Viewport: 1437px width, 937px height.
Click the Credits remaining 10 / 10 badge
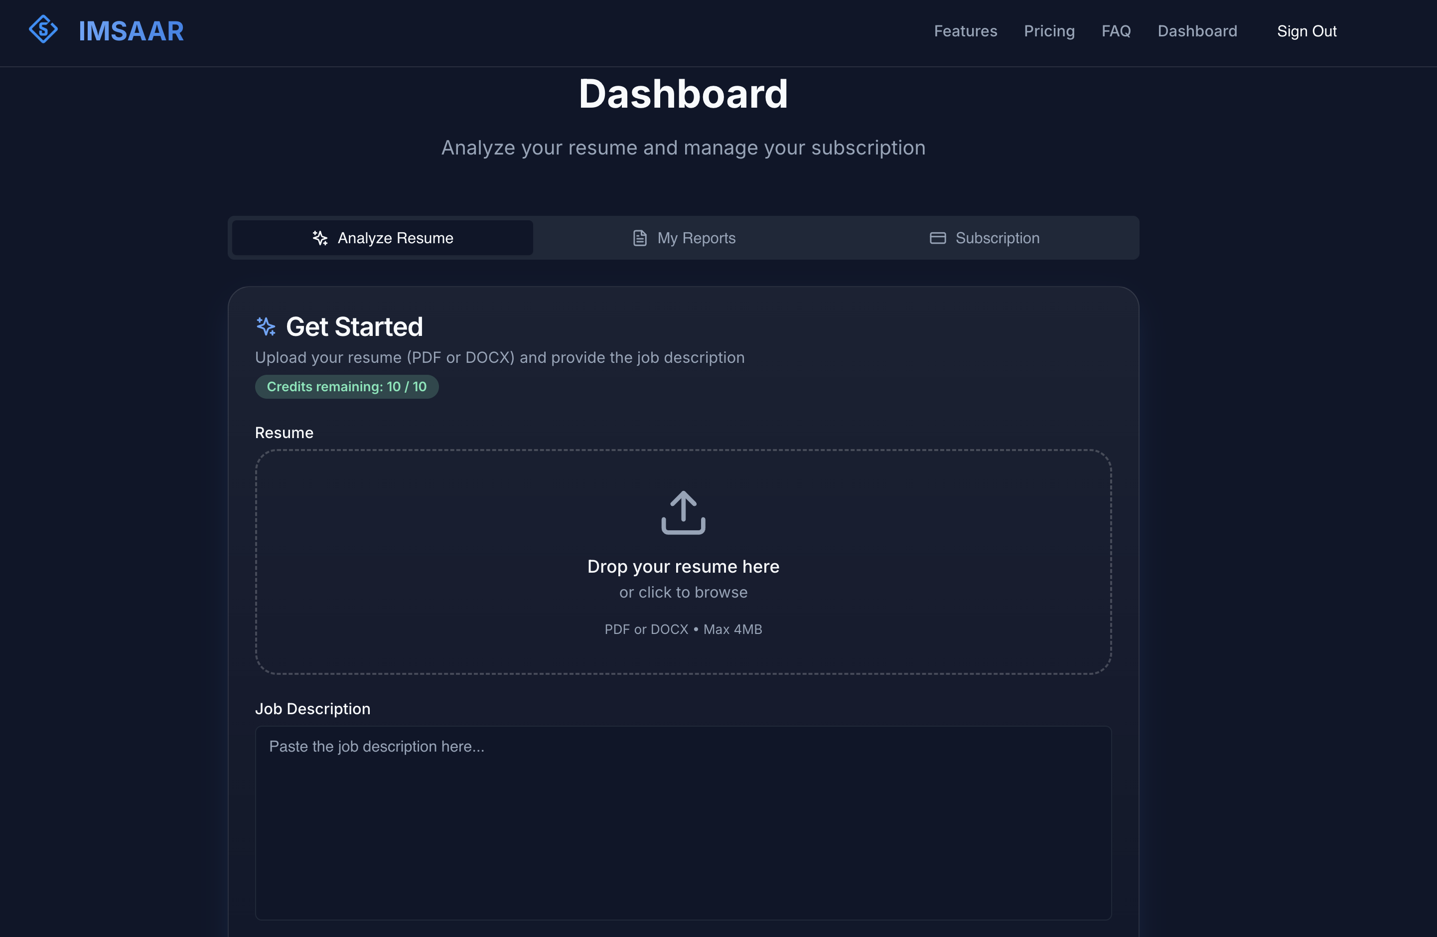[x=347, y=387]
